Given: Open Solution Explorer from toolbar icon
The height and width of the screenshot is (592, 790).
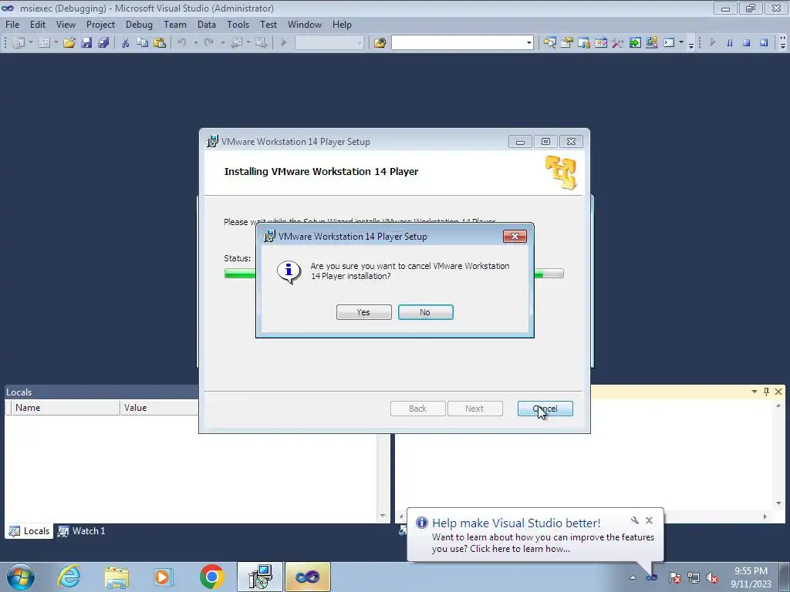Looking at the screenshot, I should click(549, 43).
